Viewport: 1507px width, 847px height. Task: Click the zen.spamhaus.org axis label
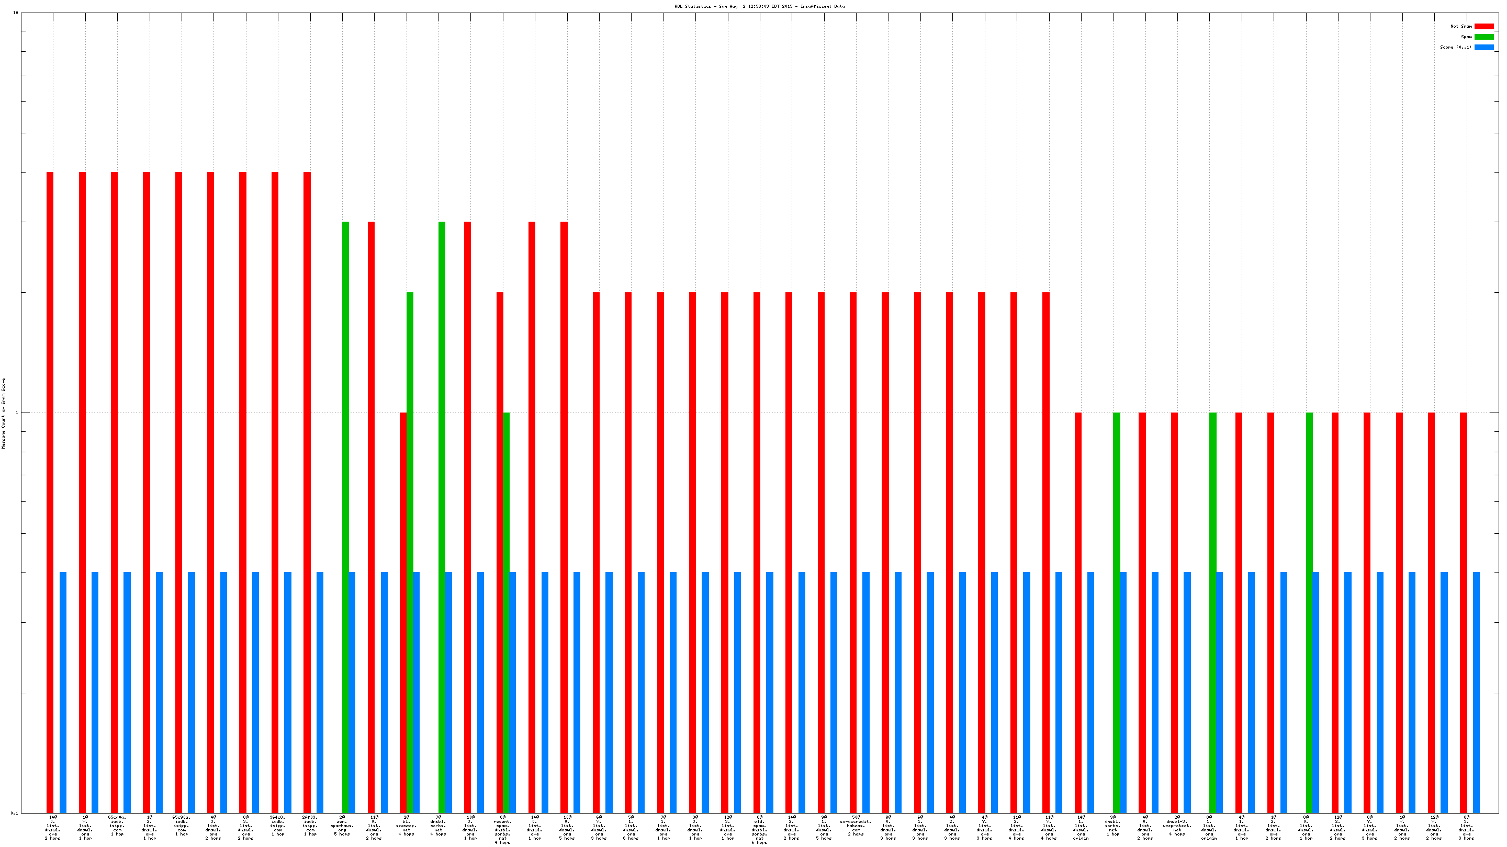pos(342,826)
